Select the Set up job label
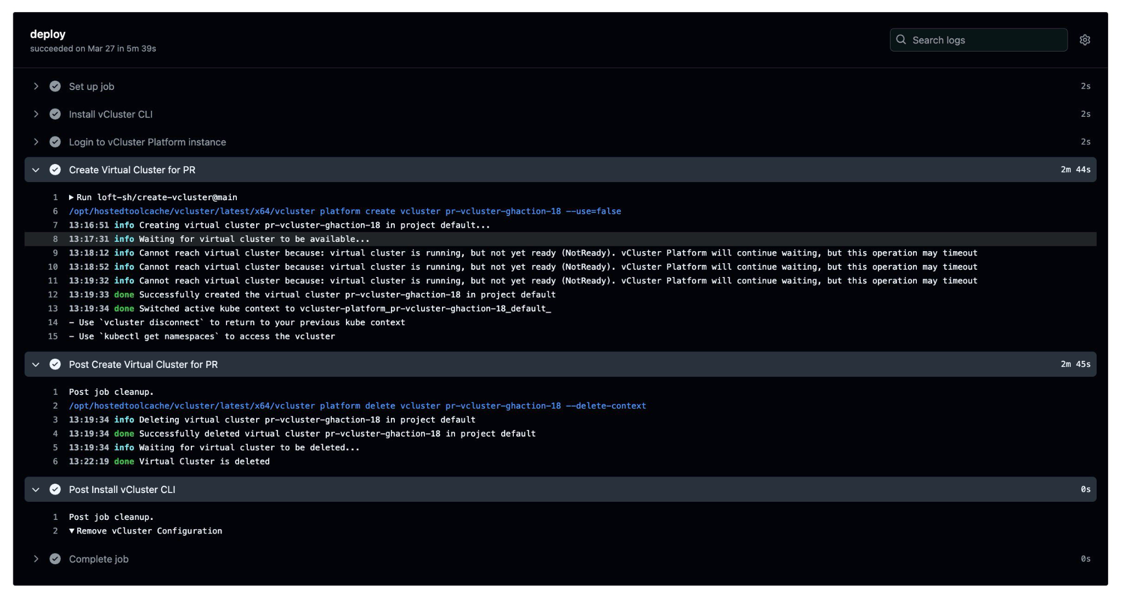The image size is (1123, 595). (x=92, y=86)
